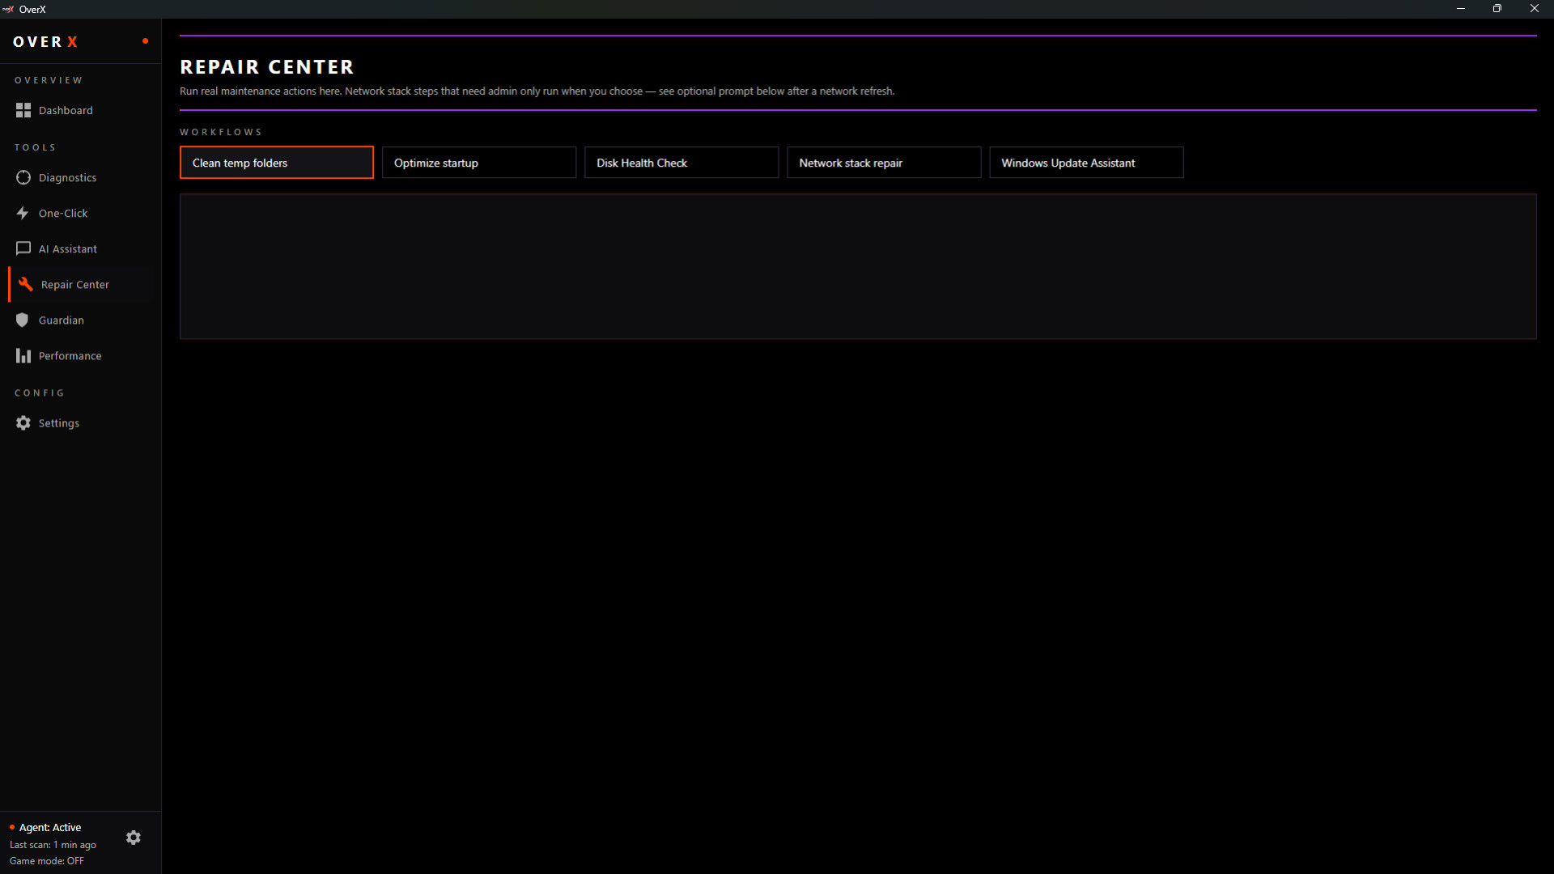Image resolution: width=1554 pixels, height=874 pixels.
Task: Click the Guardian shield icon
Action: pos(23,320)
